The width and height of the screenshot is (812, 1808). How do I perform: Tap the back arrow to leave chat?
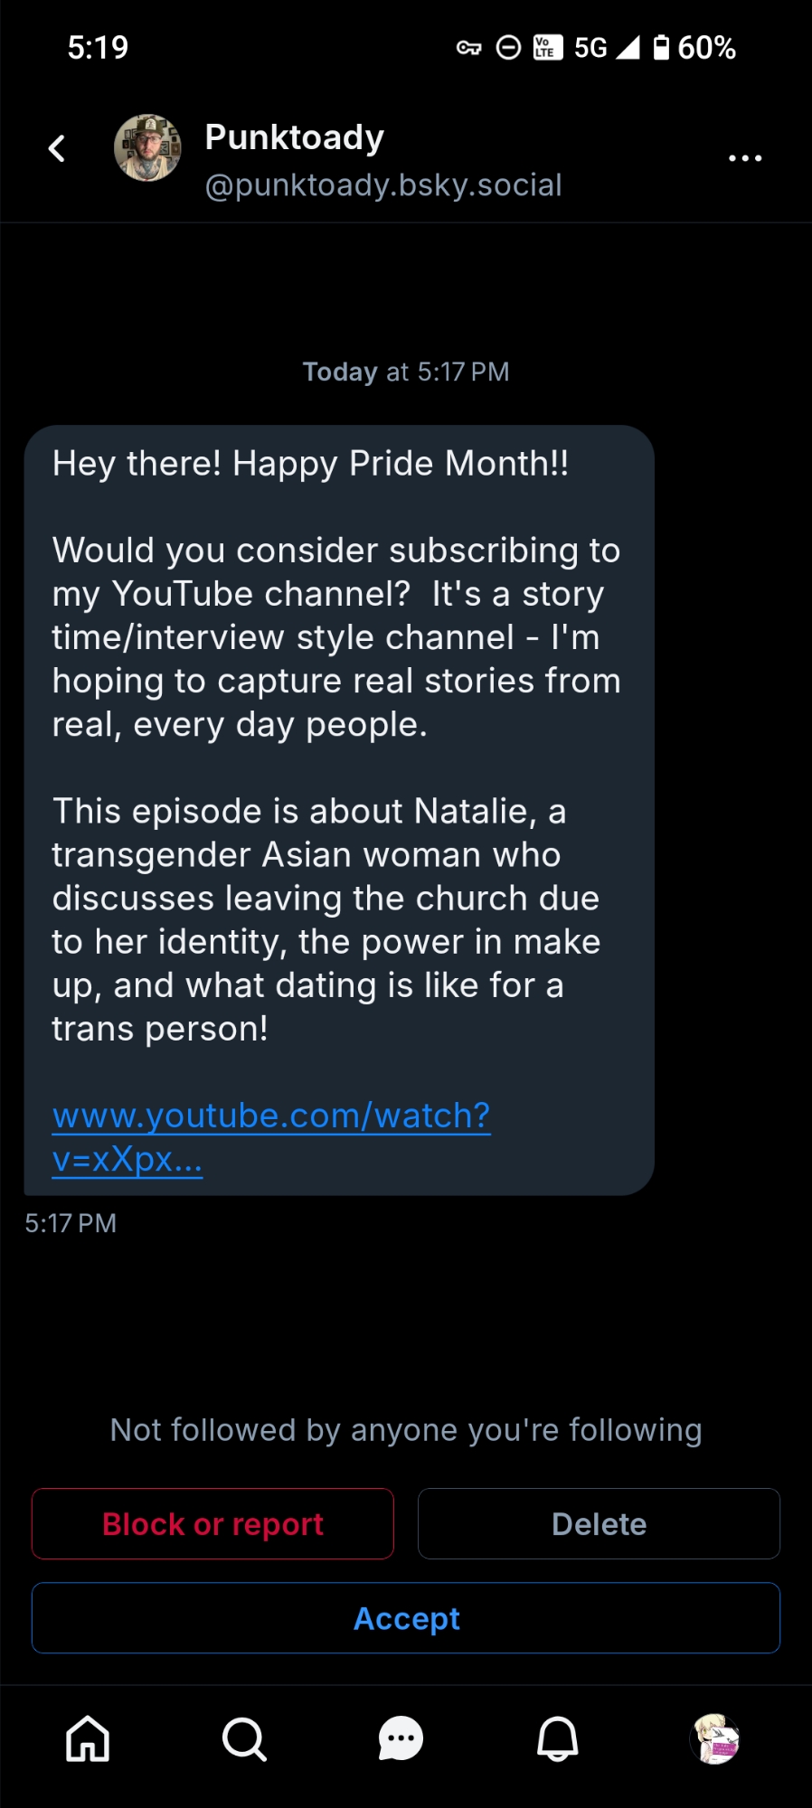(57, 148)
